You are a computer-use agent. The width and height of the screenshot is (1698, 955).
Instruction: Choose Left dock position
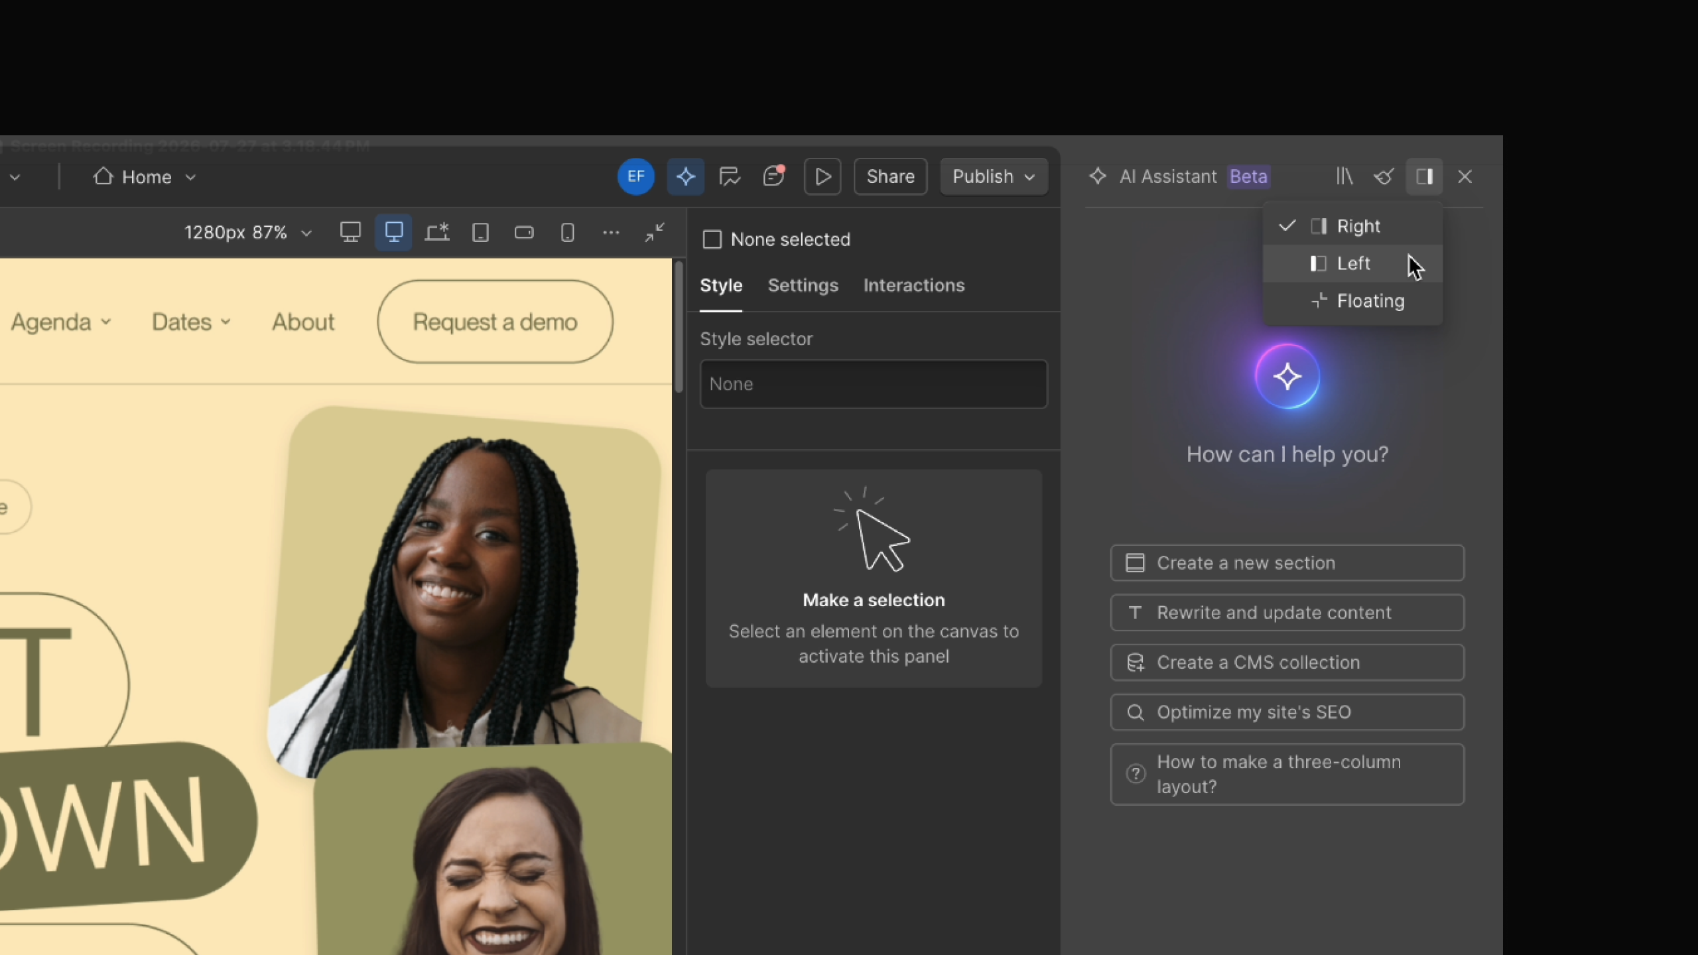point(1352,263)
